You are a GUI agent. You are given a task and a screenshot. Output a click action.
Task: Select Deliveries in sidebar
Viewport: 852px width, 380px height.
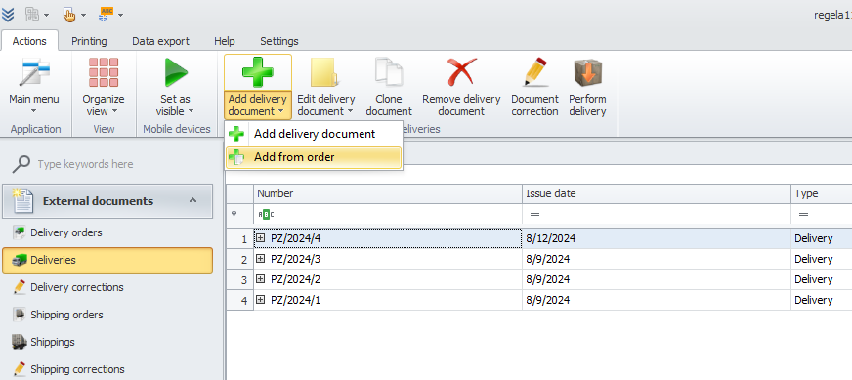click(107, 260)
